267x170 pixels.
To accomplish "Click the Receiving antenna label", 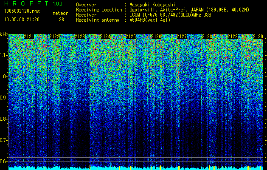I will (98, 20).
